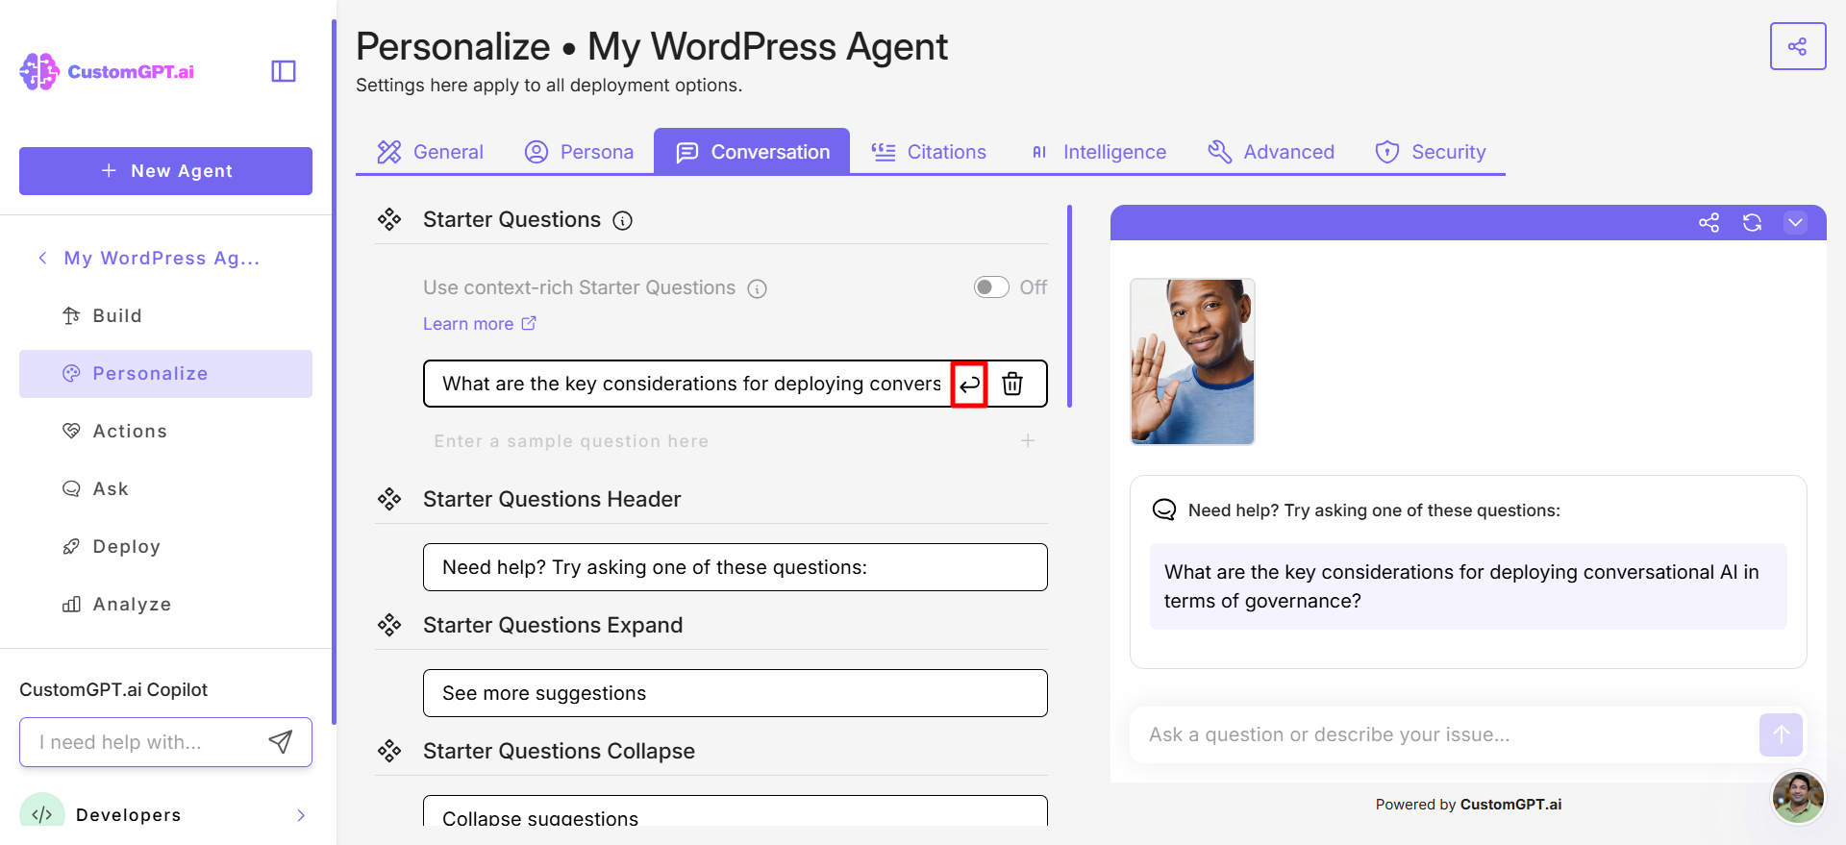
Task: Expand the Developers chevron
Action: click(301, 815)
